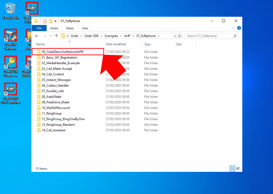Viewport: 273px width, 194px height.
Task: Go back with the back arrow
Action: [x=37, y=36]
